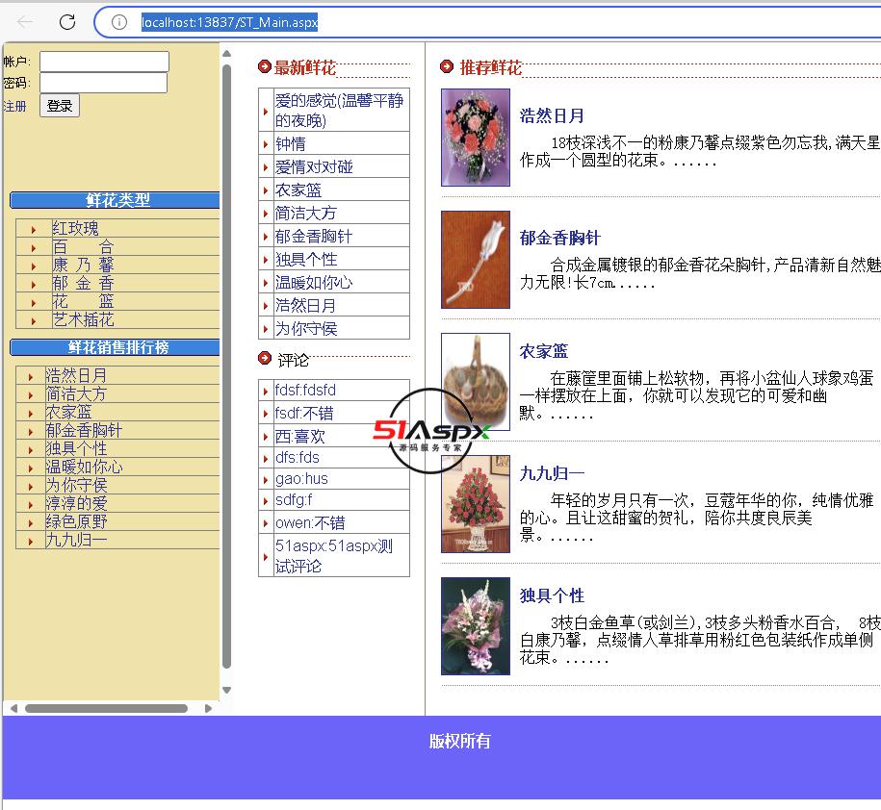
Task: Reload the page with the refresh icon
Action: pos(67,22)
